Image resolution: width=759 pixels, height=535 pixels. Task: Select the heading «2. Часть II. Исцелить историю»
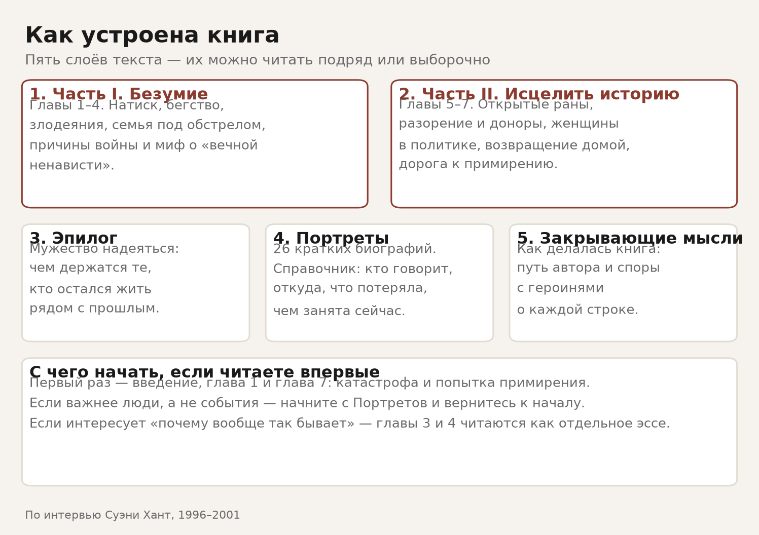tap(539, 94)
